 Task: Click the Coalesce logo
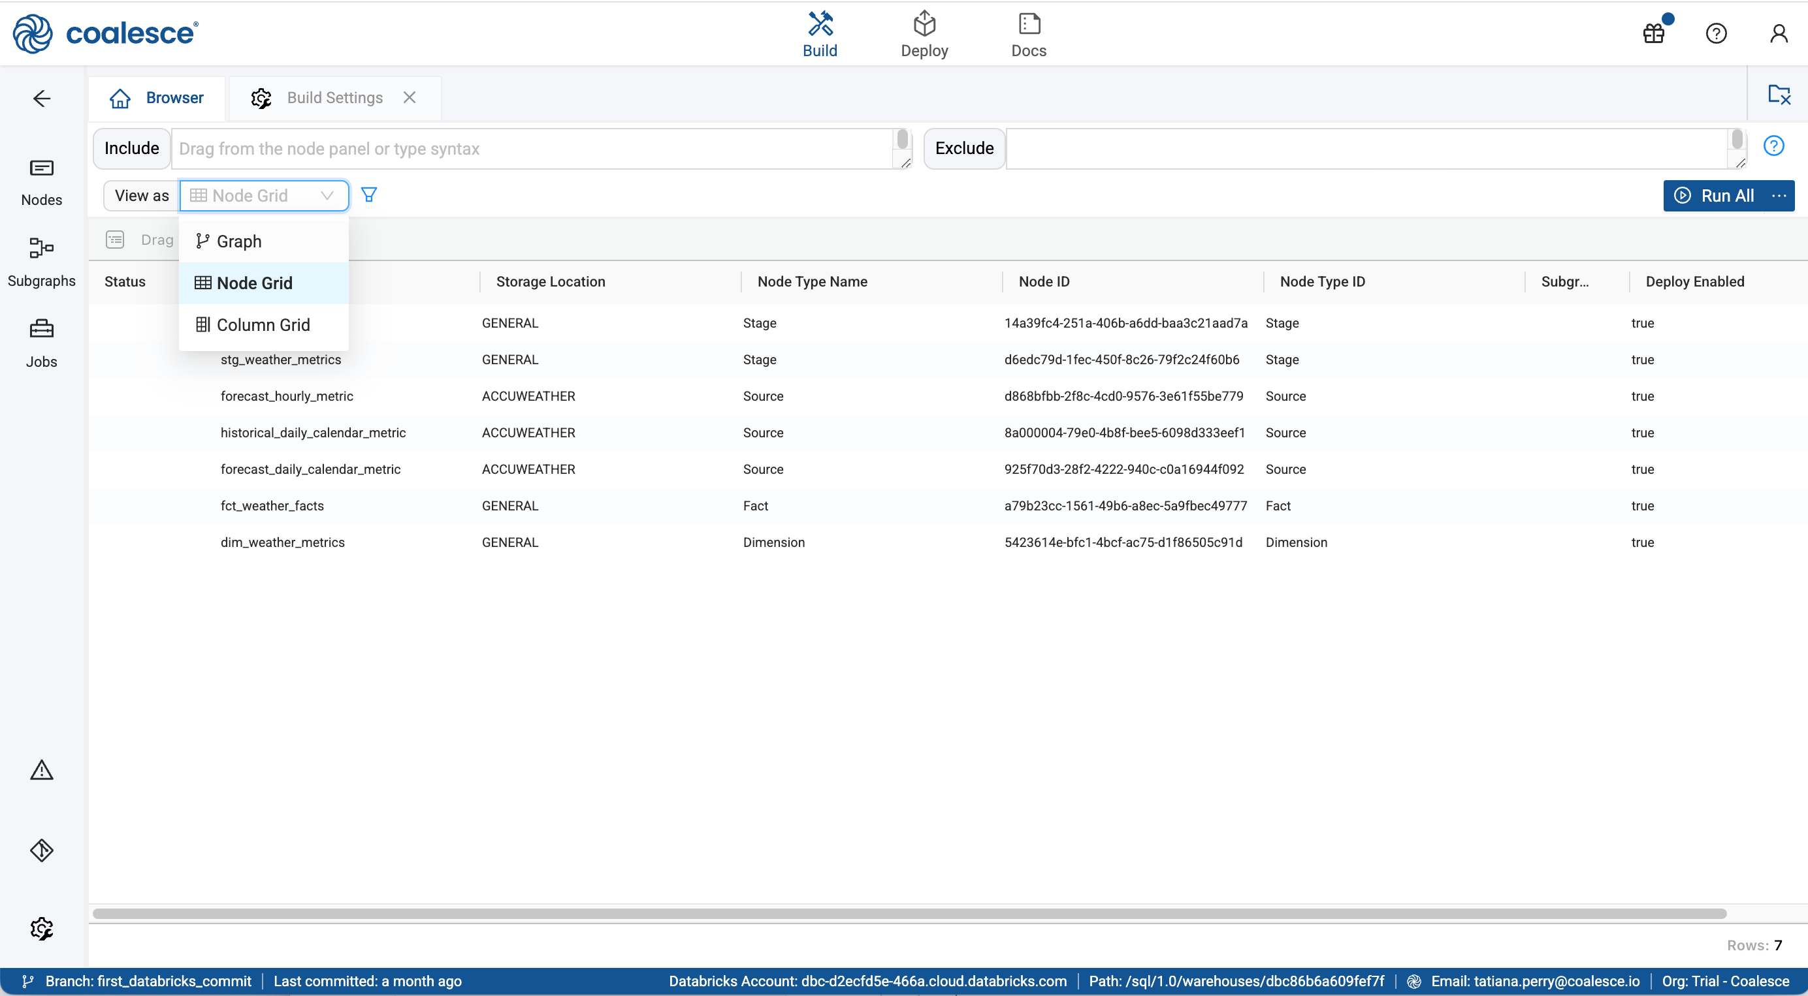coord(105,33)
